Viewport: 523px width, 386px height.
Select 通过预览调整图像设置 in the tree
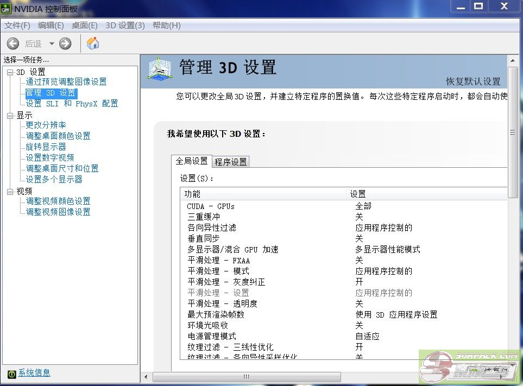[66, 81]
